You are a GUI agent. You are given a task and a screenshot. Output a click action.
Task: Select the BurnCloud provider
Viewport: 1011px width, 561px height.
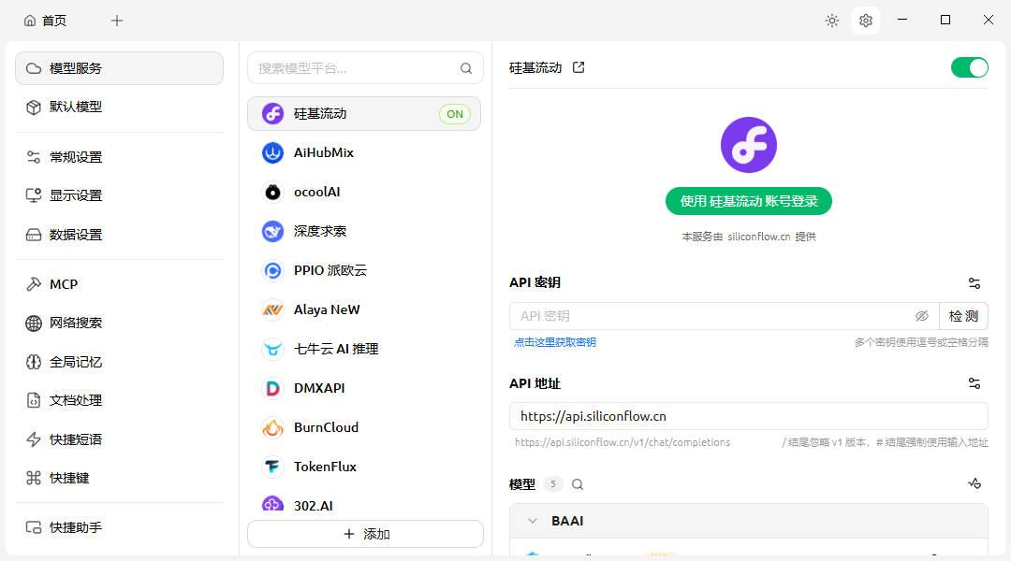point(328,427)
